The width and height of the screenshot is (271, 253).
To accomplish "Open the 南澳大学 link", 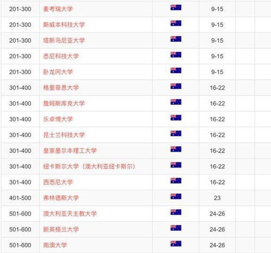I will (x=55, y=245).
